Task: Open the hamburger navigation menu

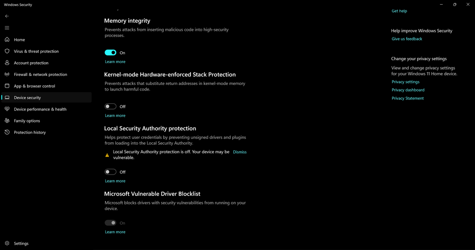Action: (7, 28)
